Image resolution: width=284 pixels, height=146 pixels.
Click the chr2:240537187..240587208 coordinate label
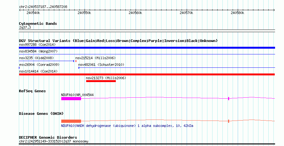tap(43, 7)
